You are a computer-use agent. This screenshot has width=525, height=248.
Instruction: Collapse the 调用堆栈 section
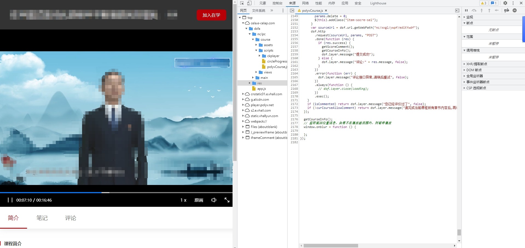[473, 50]
